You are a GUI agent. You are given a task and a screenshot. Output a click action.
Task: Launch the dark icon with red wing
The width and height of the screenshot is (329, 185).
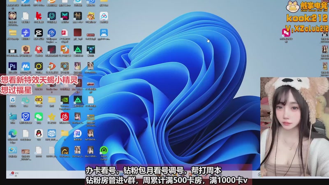click(x=52, y=50)
